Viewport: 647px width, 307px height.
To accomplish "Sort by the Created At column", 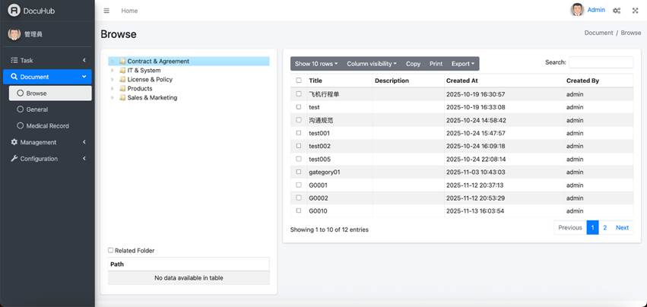I will click(x=504, y=81).
